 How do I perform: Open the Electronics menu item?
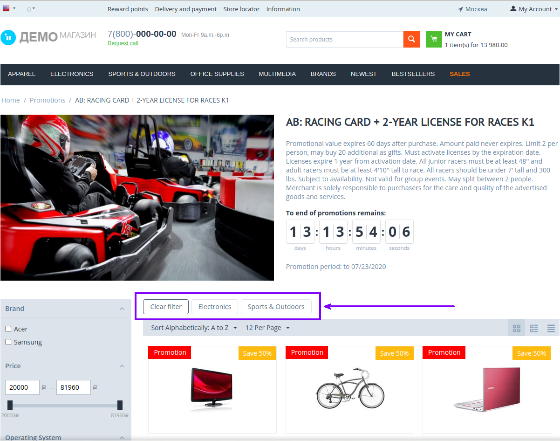coord(72,74)
